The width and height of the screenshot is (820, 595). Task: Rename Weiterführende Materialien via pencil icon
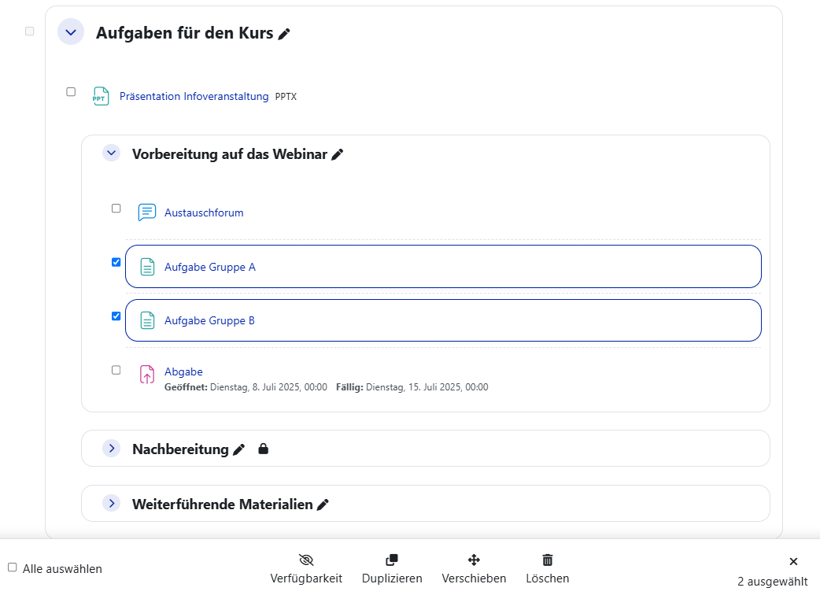[323, 504]
